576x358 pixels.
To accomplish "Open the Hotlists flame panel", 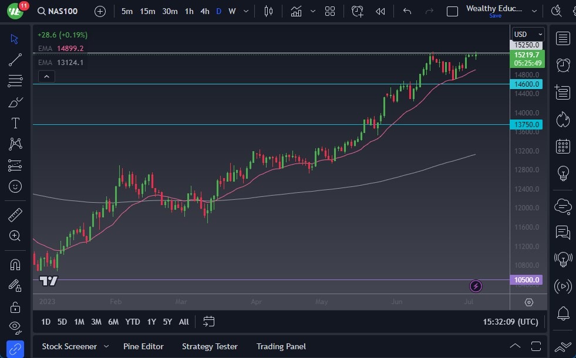I will (x=562, y=119).
